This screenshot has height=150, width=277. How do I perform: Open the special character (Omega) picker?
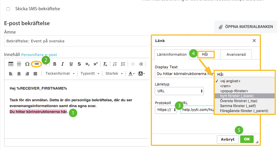[x=27, y=64]
